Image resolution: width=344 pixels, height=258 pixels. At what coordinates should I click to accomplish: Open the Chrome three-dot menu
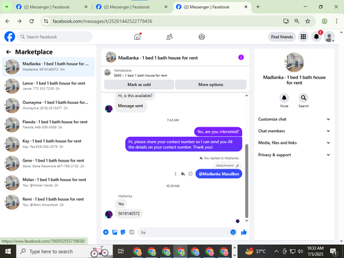point(336,21)
